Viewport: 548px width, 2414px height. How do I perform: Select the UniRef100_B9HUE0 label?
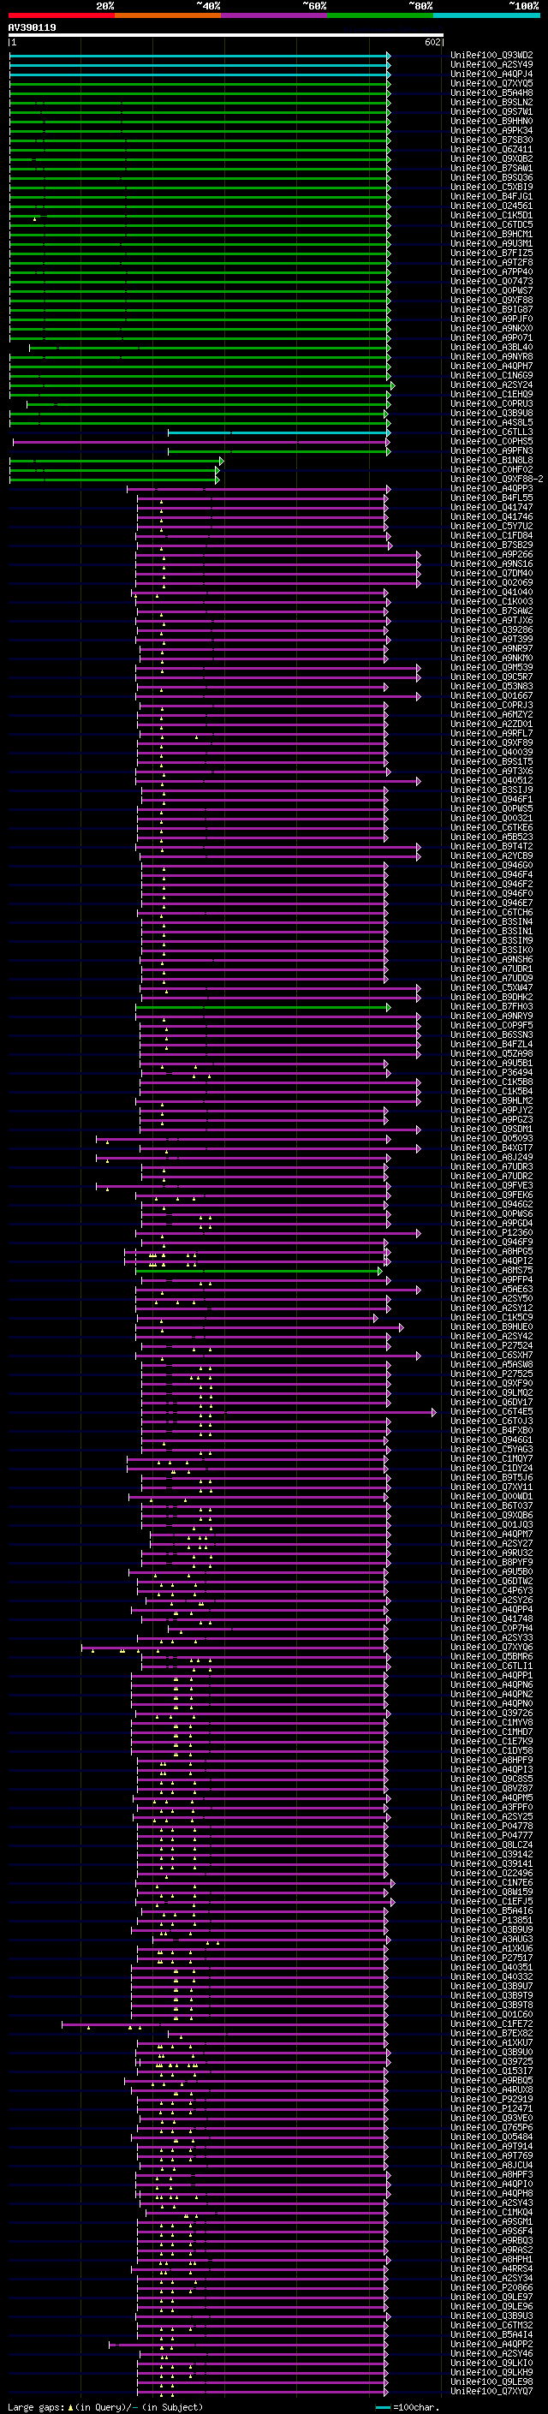pyautogui.click(x=491, y=1327)
